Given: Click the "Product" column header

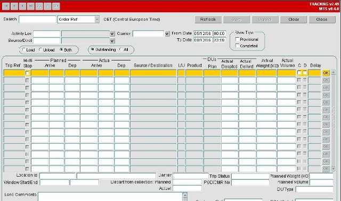Looking at the screenshot, I should point(194,65).
